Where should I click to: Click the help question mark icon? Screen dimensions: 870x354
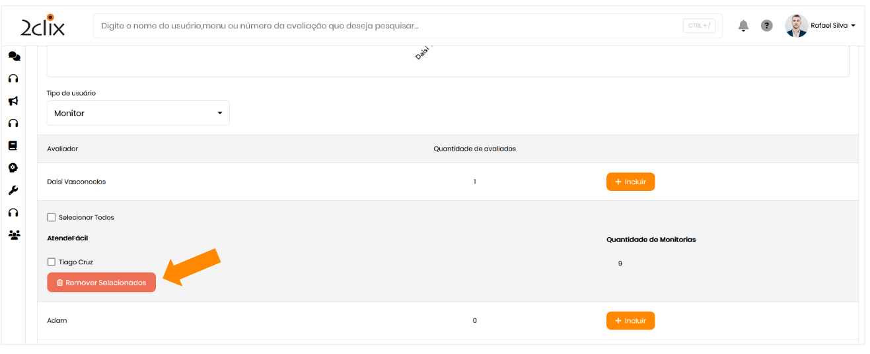tap(766, 26)
